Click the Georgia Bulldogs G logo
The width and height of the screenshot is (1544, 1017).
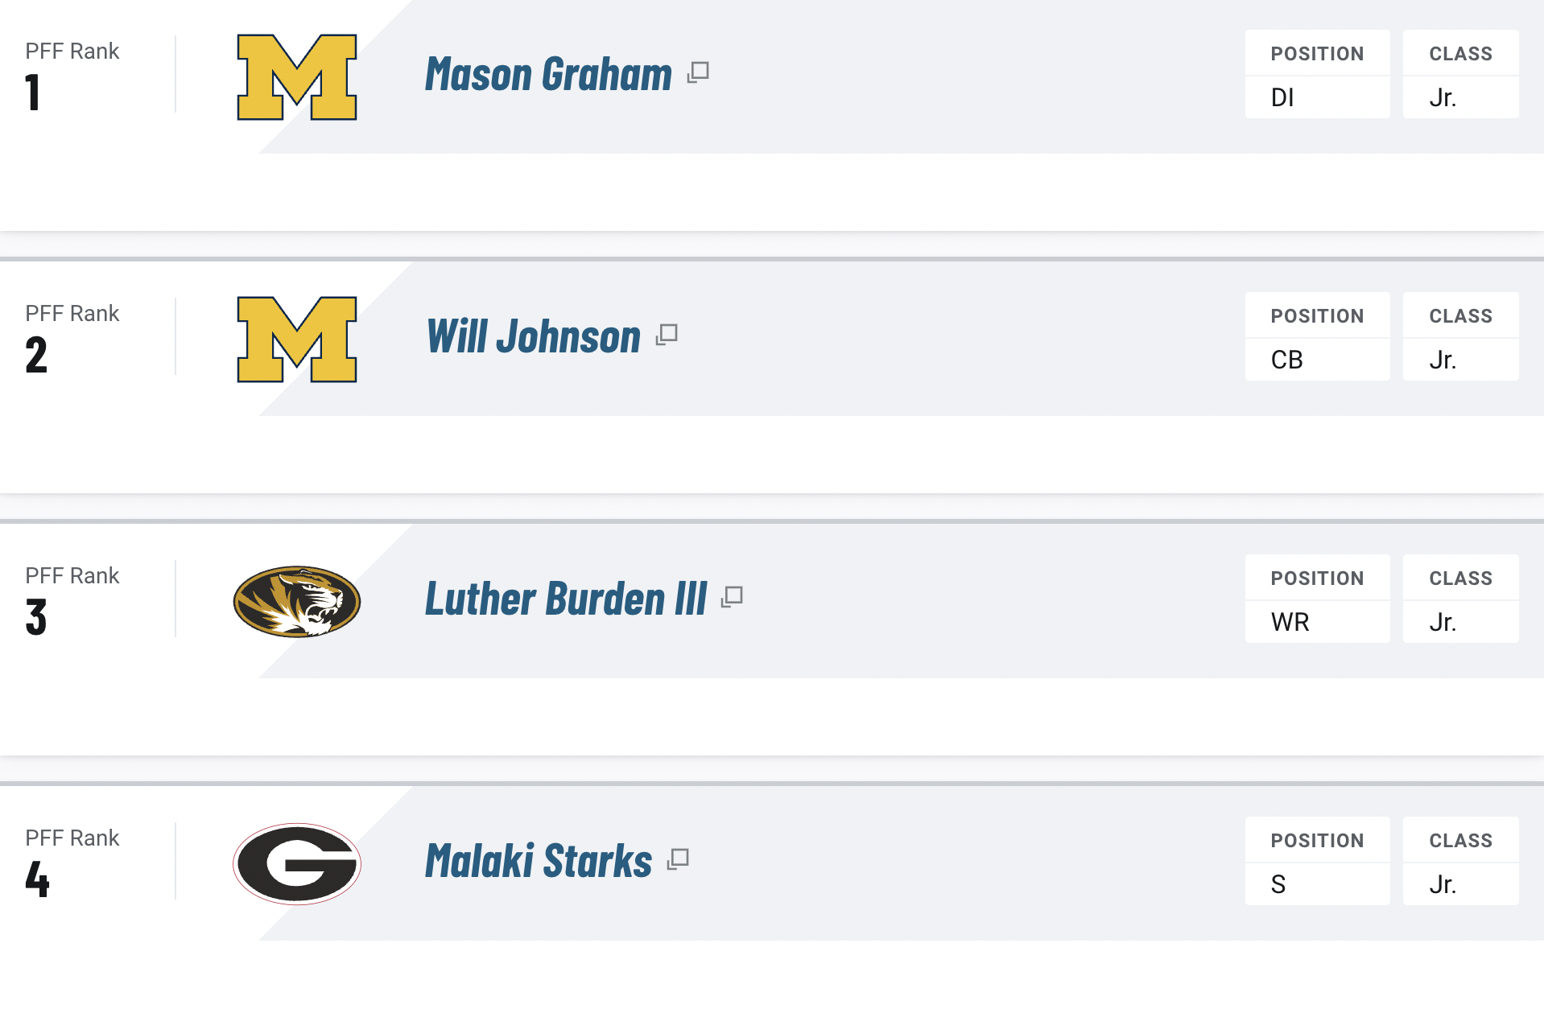[296, 864]
